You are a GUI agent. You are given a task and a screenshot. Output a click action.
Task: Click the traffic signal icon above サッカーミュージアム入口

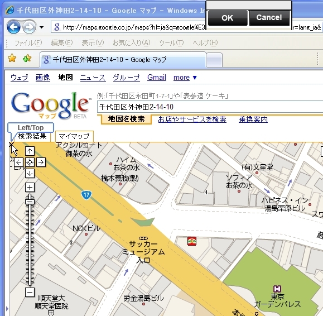pyautogui.click(x=143, y=238)
